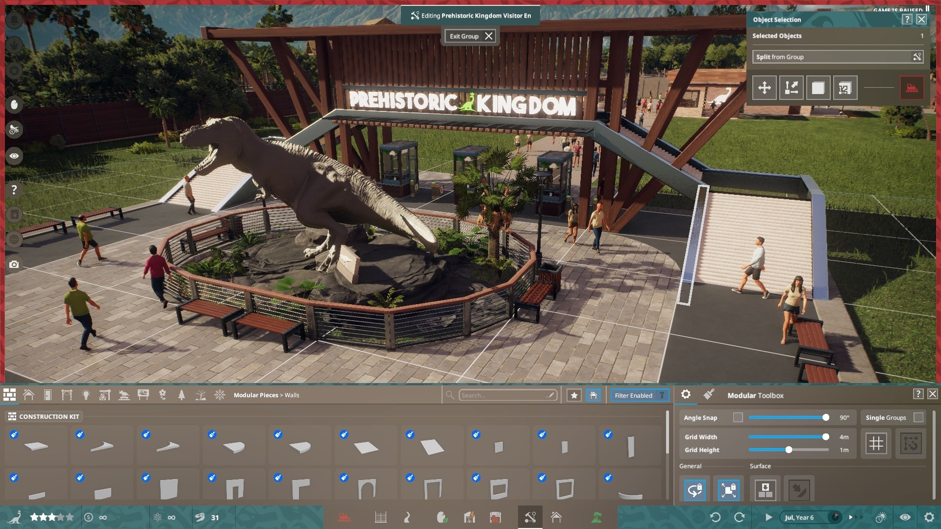The image size is (941, 529).
Task: Open the Filter Enabled dropdown
Action: coord(640,395)
